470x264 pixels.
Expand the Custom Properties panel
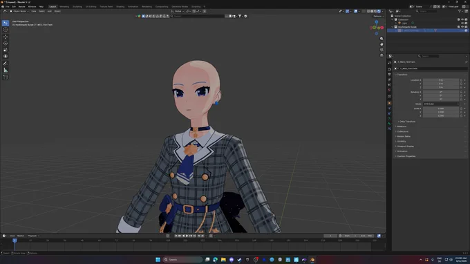point(406,156)
